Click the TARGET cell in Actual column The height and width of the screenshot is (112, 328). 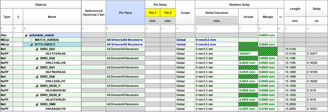pyautogui.click(x=248, y=54)
